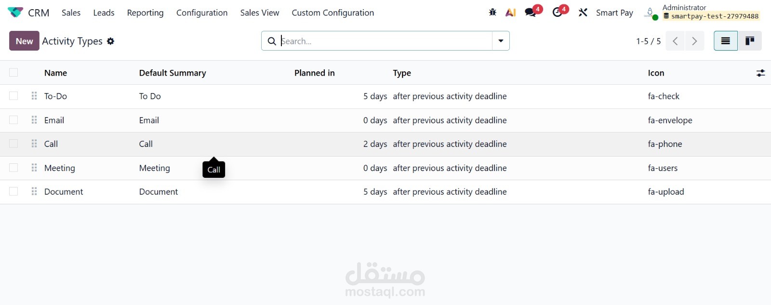
Task: Open the Configuration menu
Action: (x=202, y=13)
